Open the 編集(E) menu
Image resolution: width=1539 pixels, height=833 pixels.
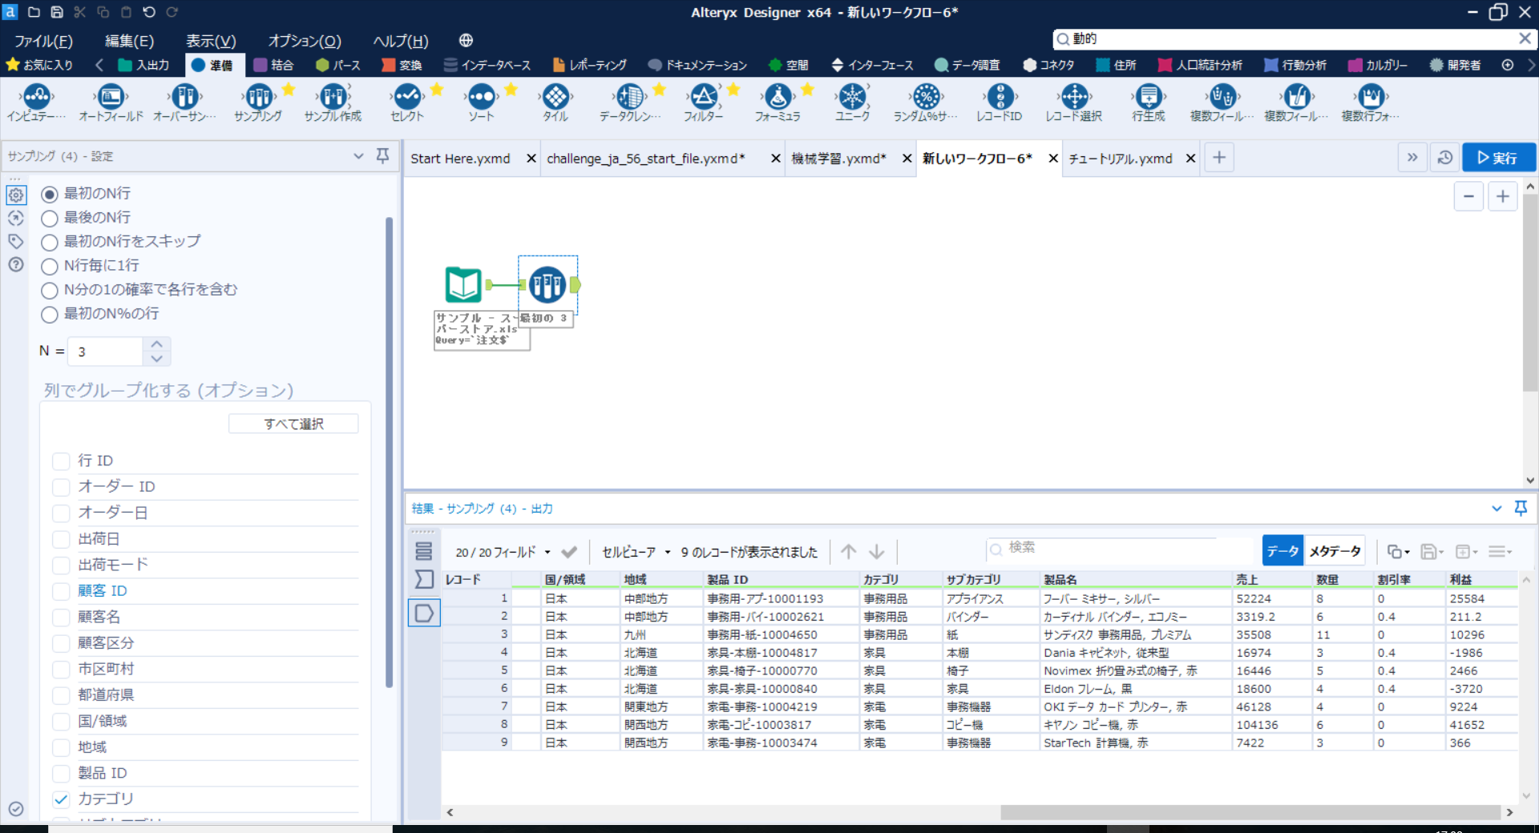(129, 41)
